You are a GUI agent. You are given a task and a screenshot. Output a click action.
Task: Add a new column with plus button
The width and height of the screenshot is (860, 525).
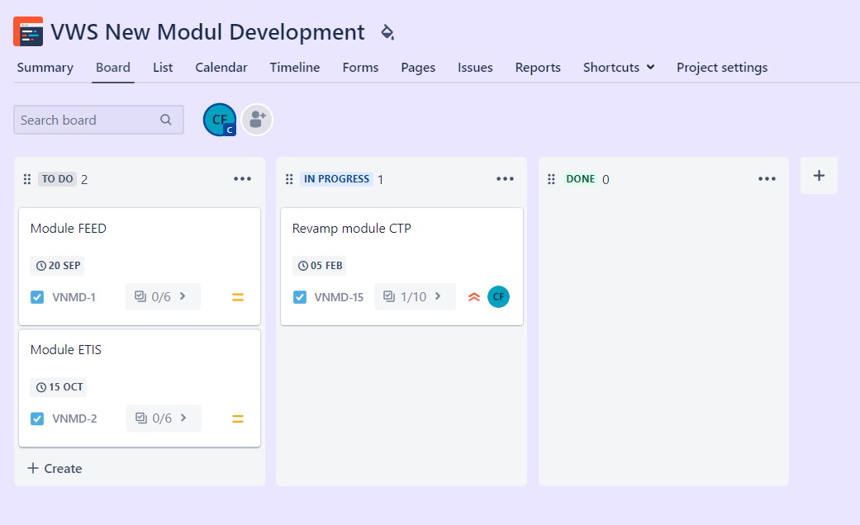click(x=819, y=175)
